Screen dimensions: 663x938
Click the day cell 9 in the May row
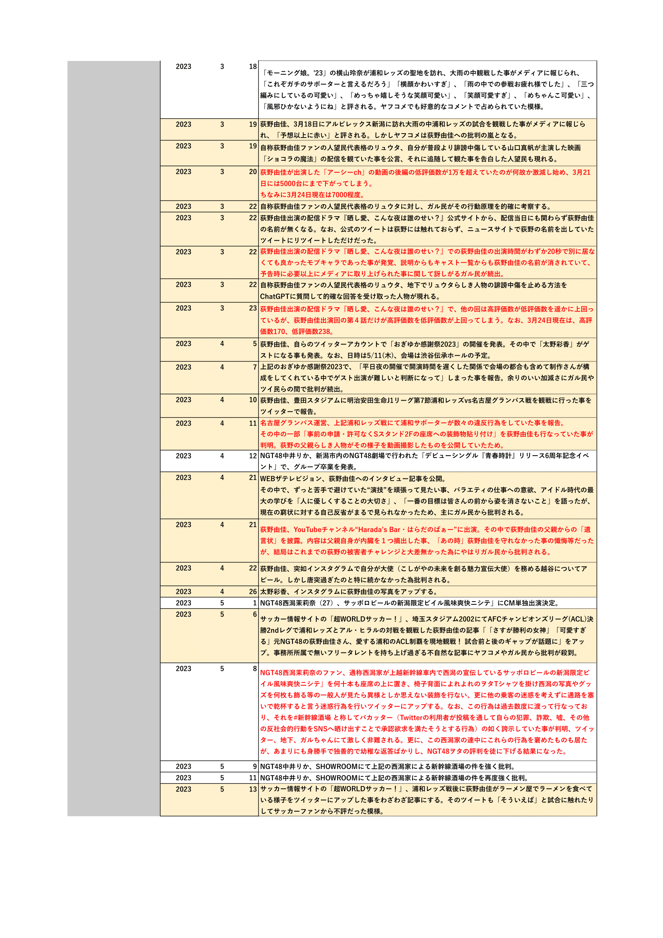click(x=255, y=766)
